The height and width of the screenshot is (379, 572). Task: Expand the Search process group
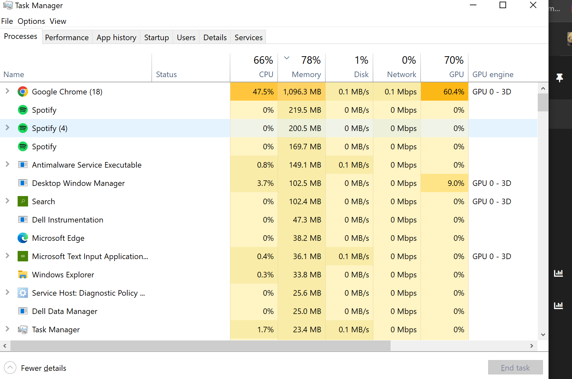tap(7, 201)
